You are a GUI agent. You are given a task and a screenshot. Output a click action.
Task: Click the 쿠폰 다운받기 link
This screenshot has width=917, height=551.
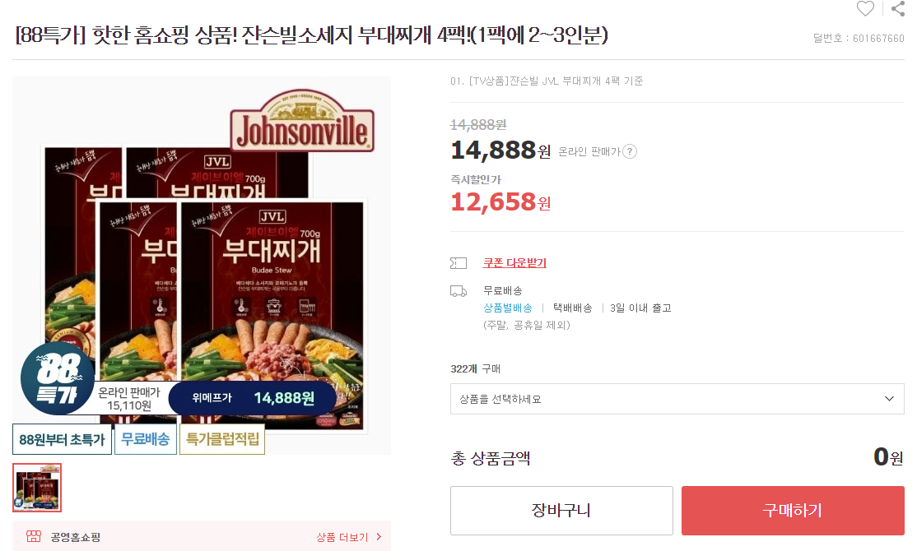tap(514, 263)
